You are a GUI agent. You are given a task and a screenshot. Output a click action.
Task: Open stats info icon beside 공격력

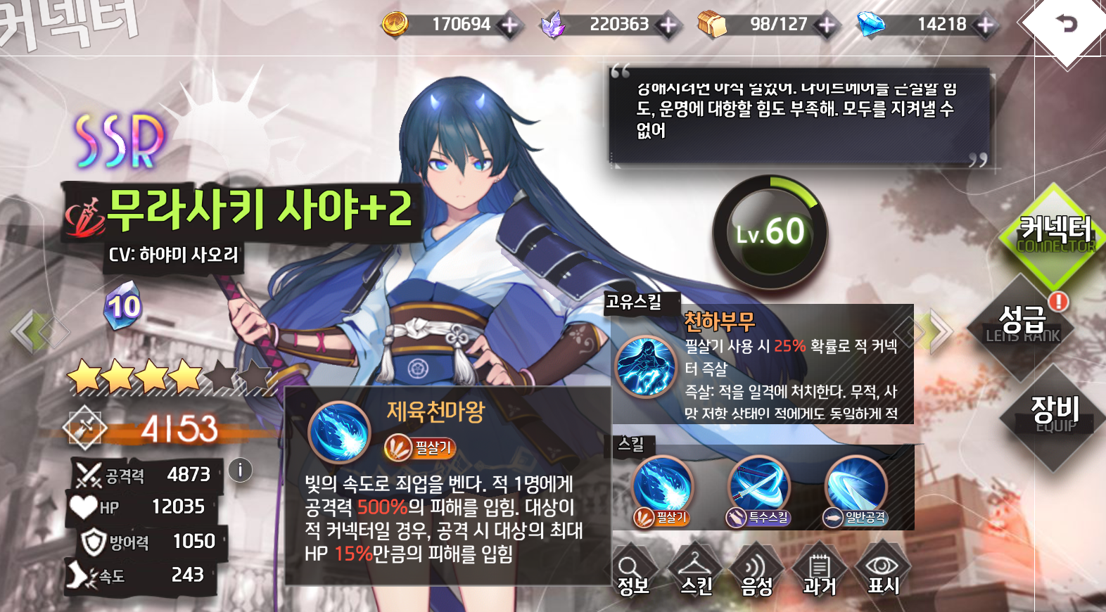click(x=240, y=470)
